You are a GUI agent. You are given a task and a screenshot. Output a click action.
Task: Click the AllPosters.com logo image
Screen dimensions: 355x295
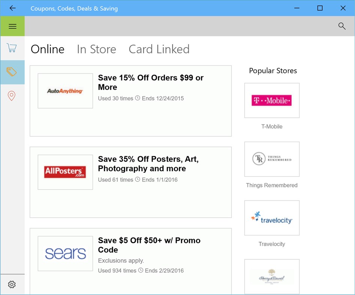[x=65, y=172]
